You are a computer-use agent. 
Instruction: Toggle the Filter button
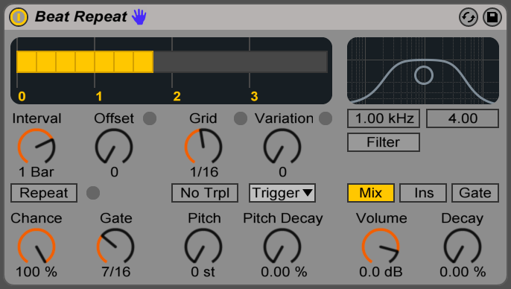384,142
